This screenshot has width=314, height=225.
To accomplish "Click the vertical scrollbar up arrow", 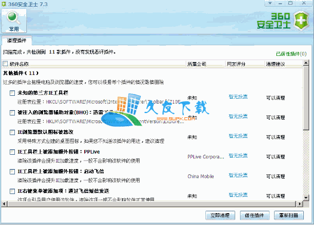I will (306, 64).
